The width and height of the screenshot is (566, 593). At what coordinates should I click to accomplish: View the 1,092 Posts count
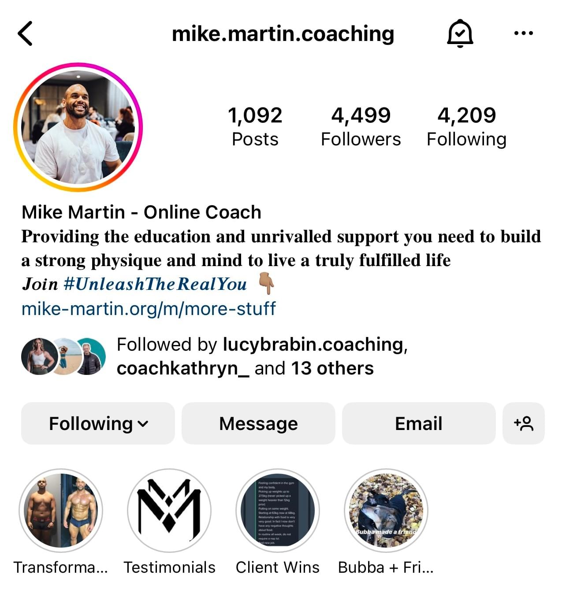coord(255,126)
